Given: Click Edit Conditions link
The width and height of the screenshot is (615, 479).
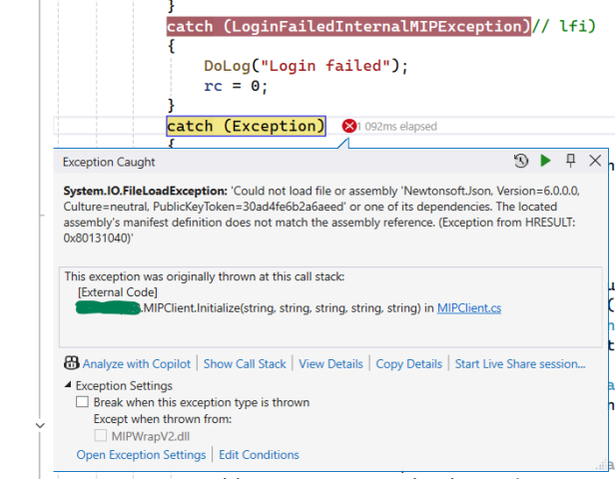Looking at the screenshot, I should (x=259, y=455).
